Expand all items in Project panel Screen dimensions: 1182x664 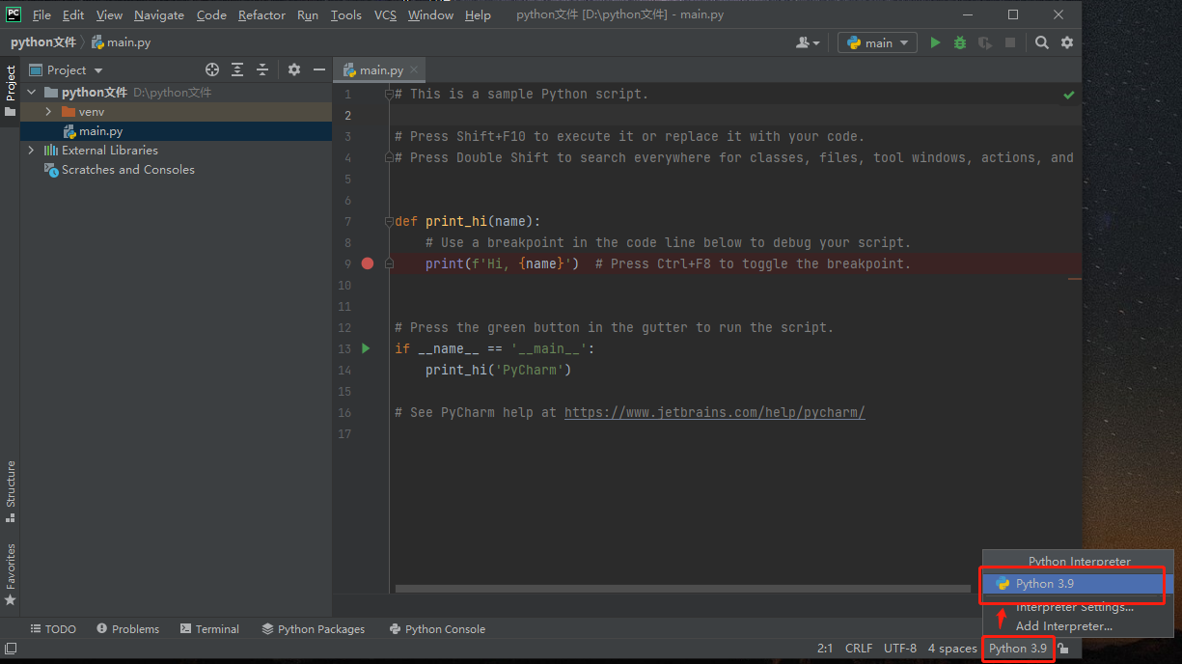pyautogui.click(x=237, y=69)
